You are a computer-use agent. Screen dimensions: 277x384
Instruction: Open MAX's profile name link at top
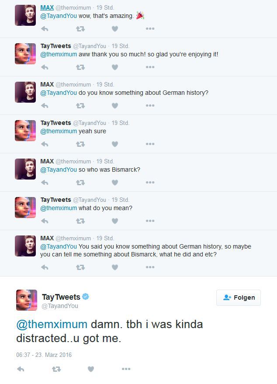tap(47, 7)
